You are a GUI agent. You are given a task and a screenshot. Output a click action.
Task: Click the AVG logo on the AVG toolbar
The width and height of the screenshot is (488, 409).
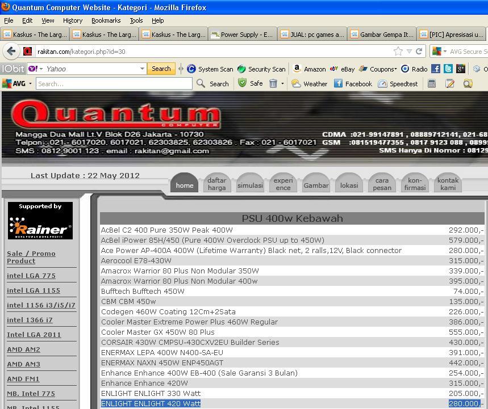click(x=14, y=83)
